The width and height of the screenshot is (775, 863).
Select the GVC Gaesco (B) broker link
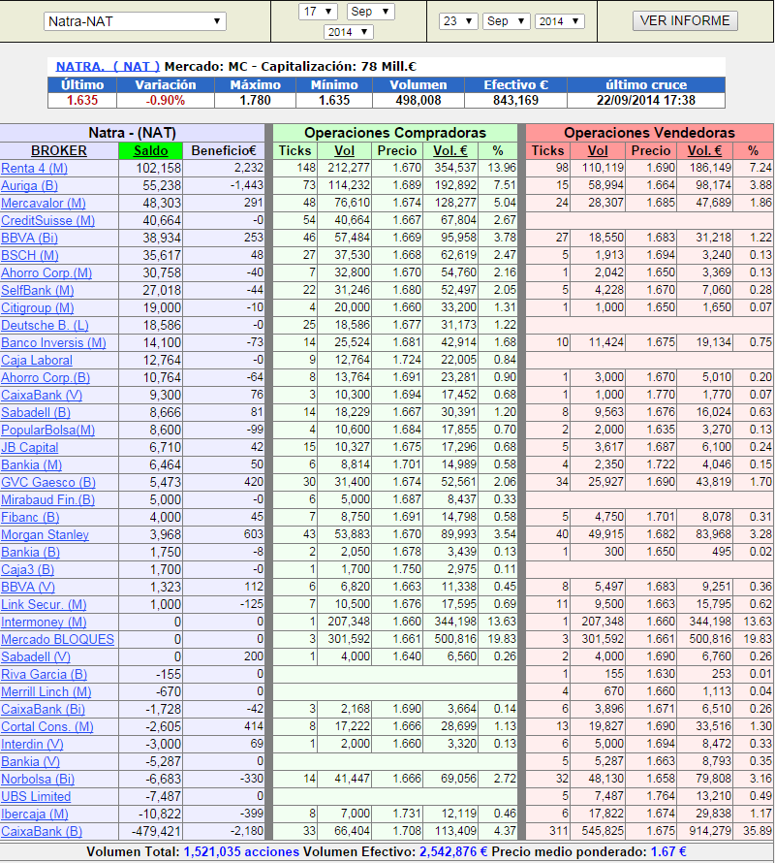(47, 483)
